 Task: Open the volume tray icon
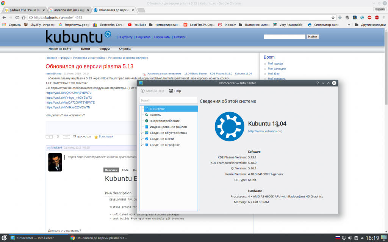click(x=350, y=238)
